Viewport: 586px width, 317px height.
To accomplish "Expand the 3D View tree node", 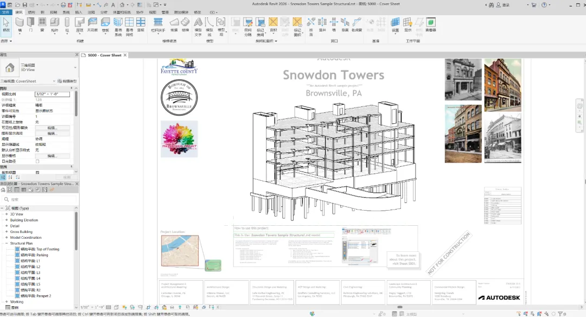I will (7, 214).
